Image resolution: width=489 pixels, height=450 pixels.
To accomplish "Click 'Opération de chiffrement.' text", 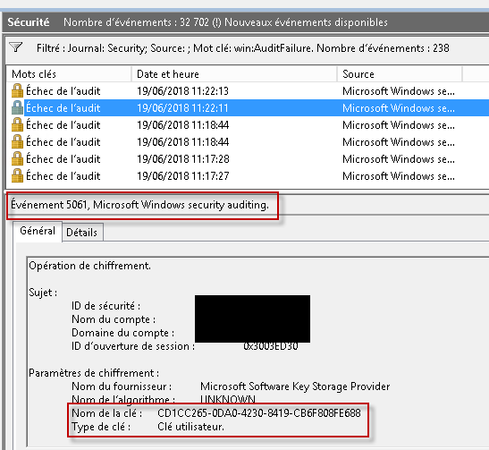I will [89, 266].
